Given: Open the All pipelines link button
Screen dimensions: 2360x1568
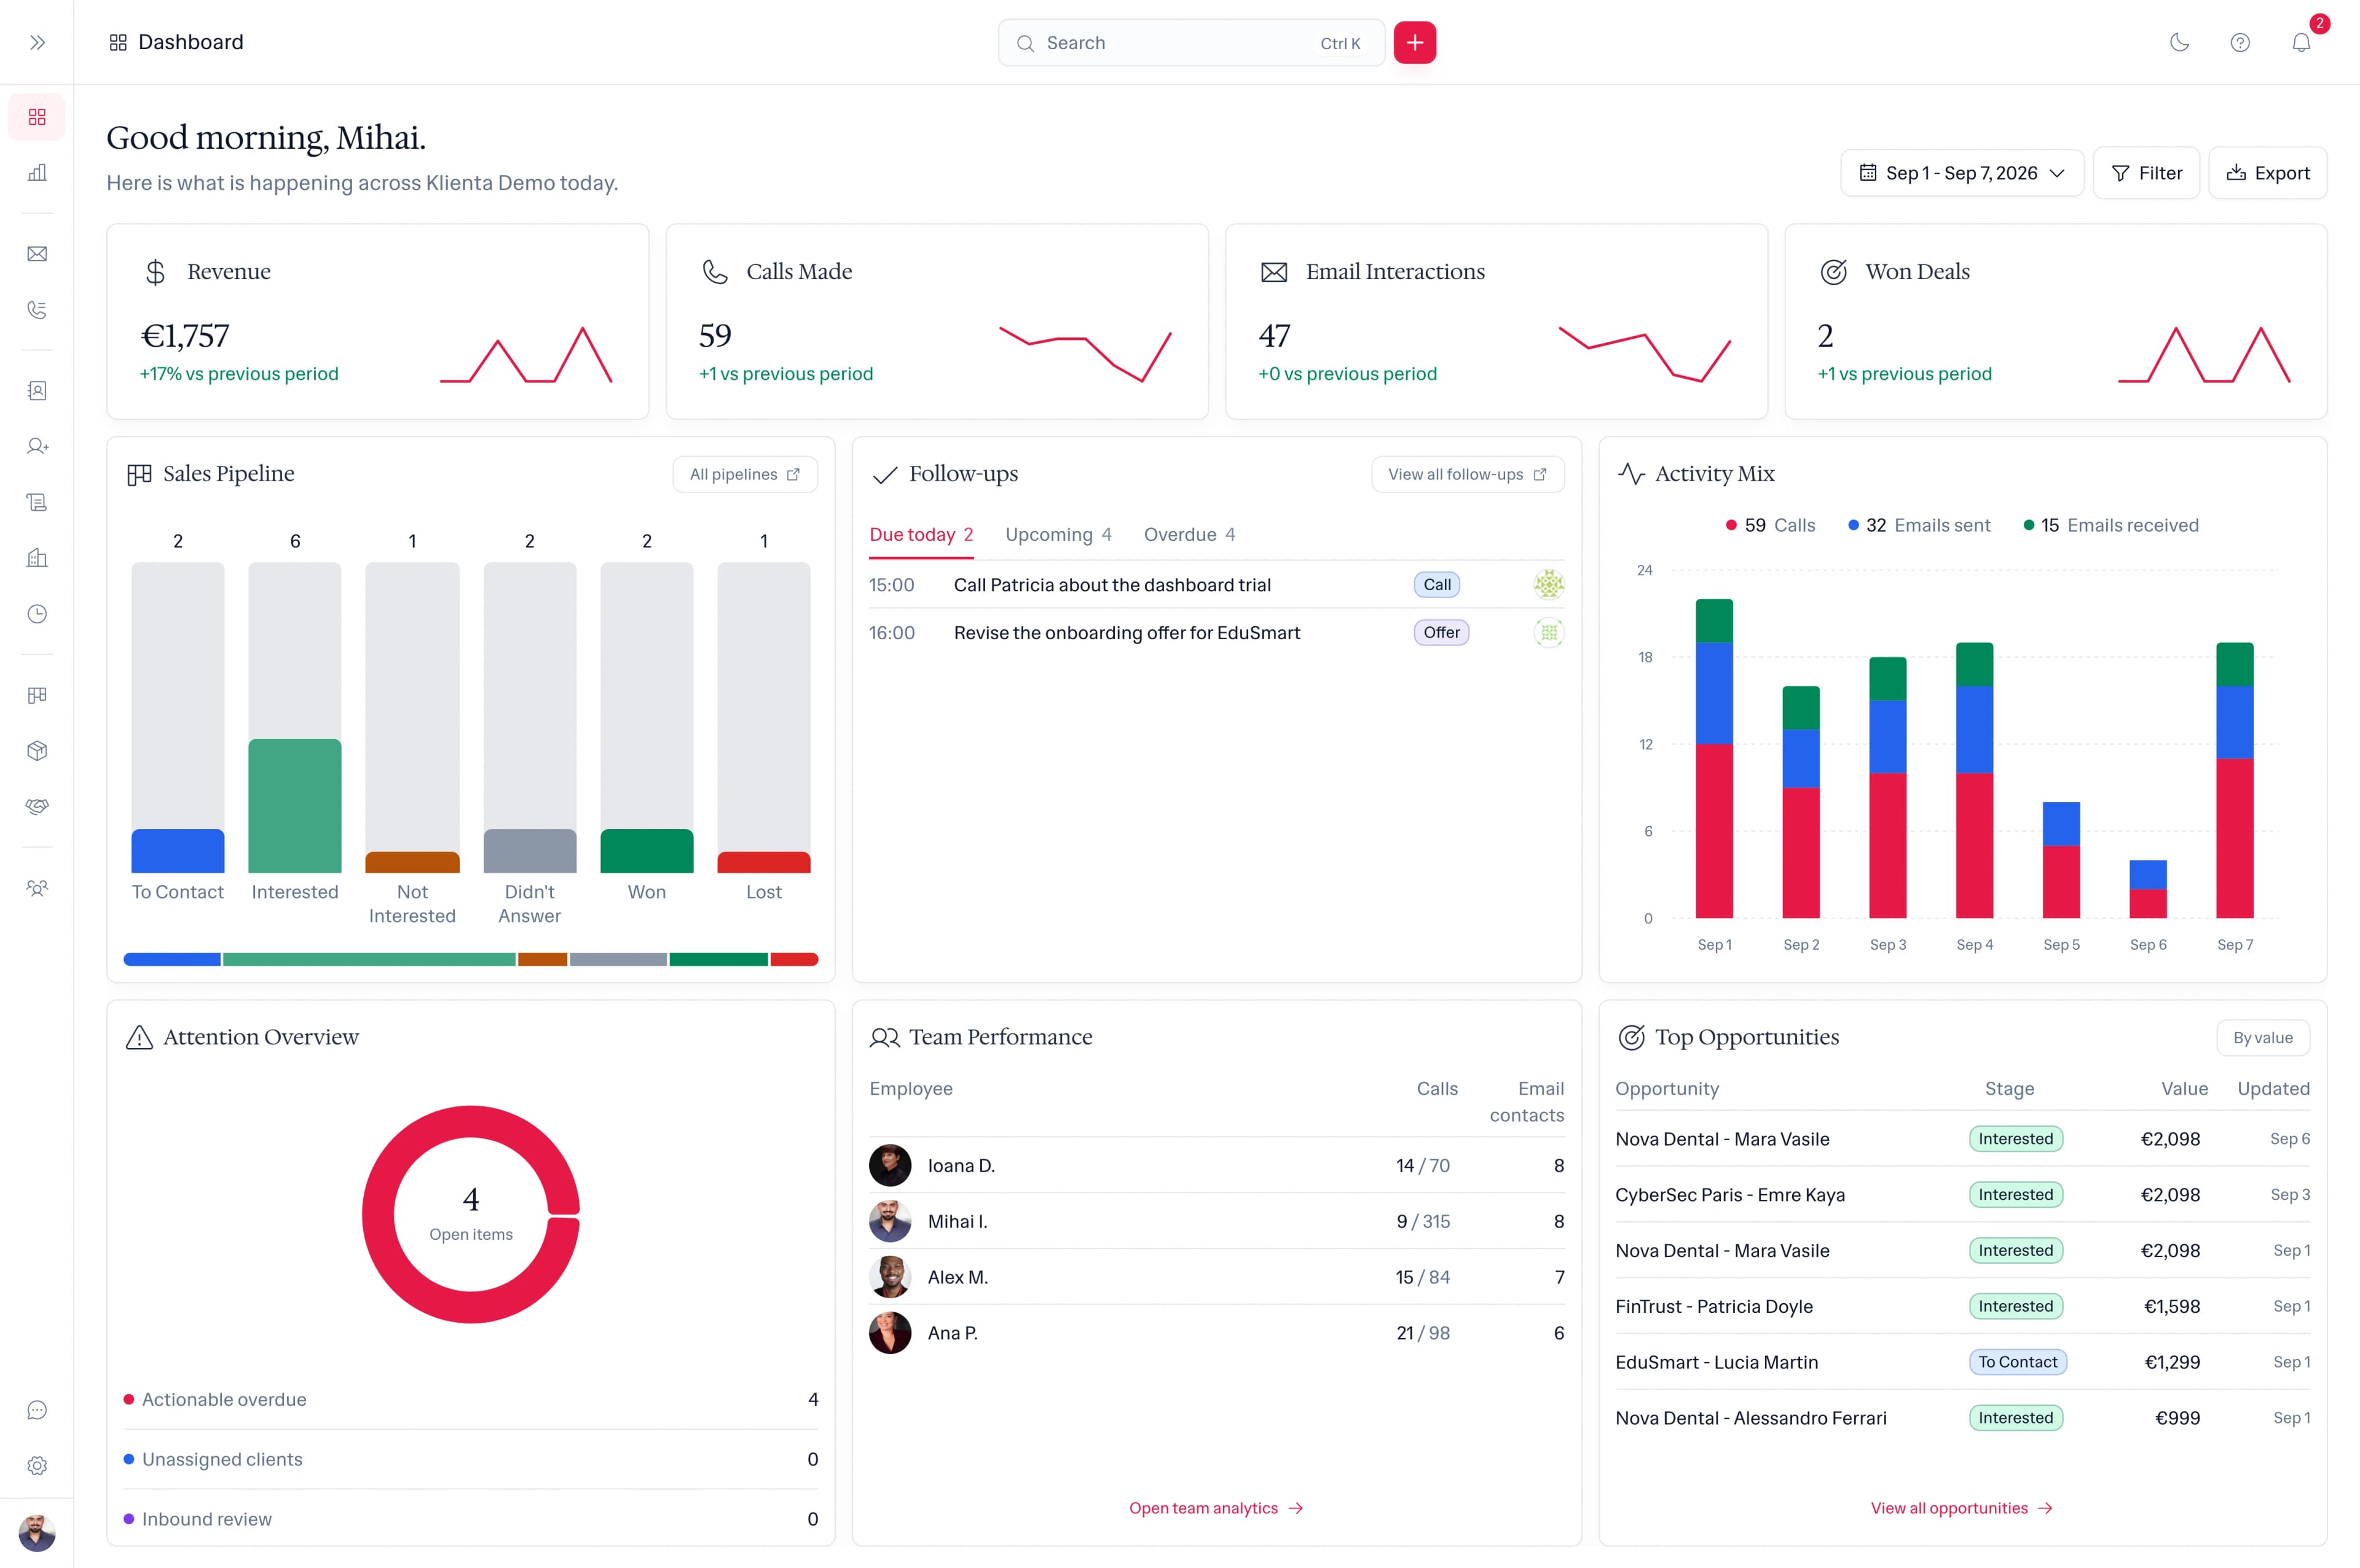Looking at the screenshot, I should (x=745, y=474).
